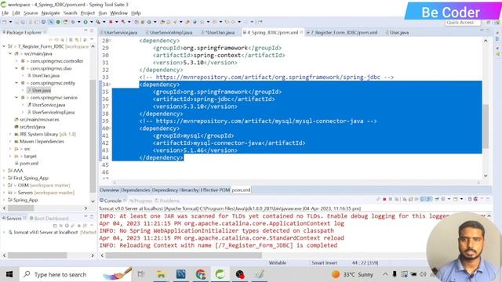Click the Quick Access search field
Image resolution: width=502 pixels, height=282 pixels.
coord(463,23)
